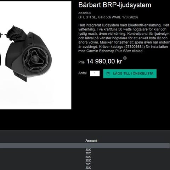Image resolution: width=170 pixels, height=170 pixels.
Task: Click cable part number 278003684 in description
Action: [135, 47]
